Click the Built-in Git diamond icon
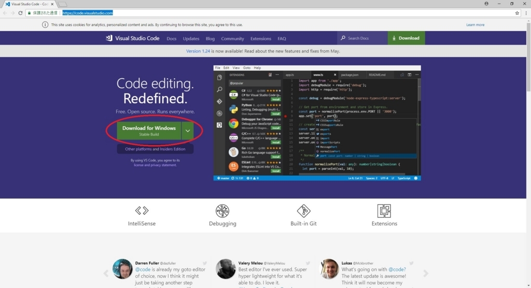Screen dimensions: 531x288 [303, 211]
